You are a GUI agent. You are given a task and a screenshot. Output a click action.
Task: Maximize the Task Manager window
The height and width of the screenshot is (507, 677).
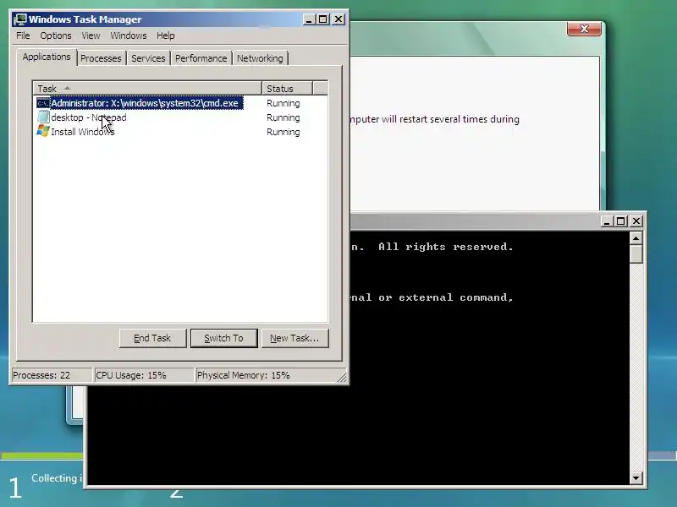click(x=323, y=19)
